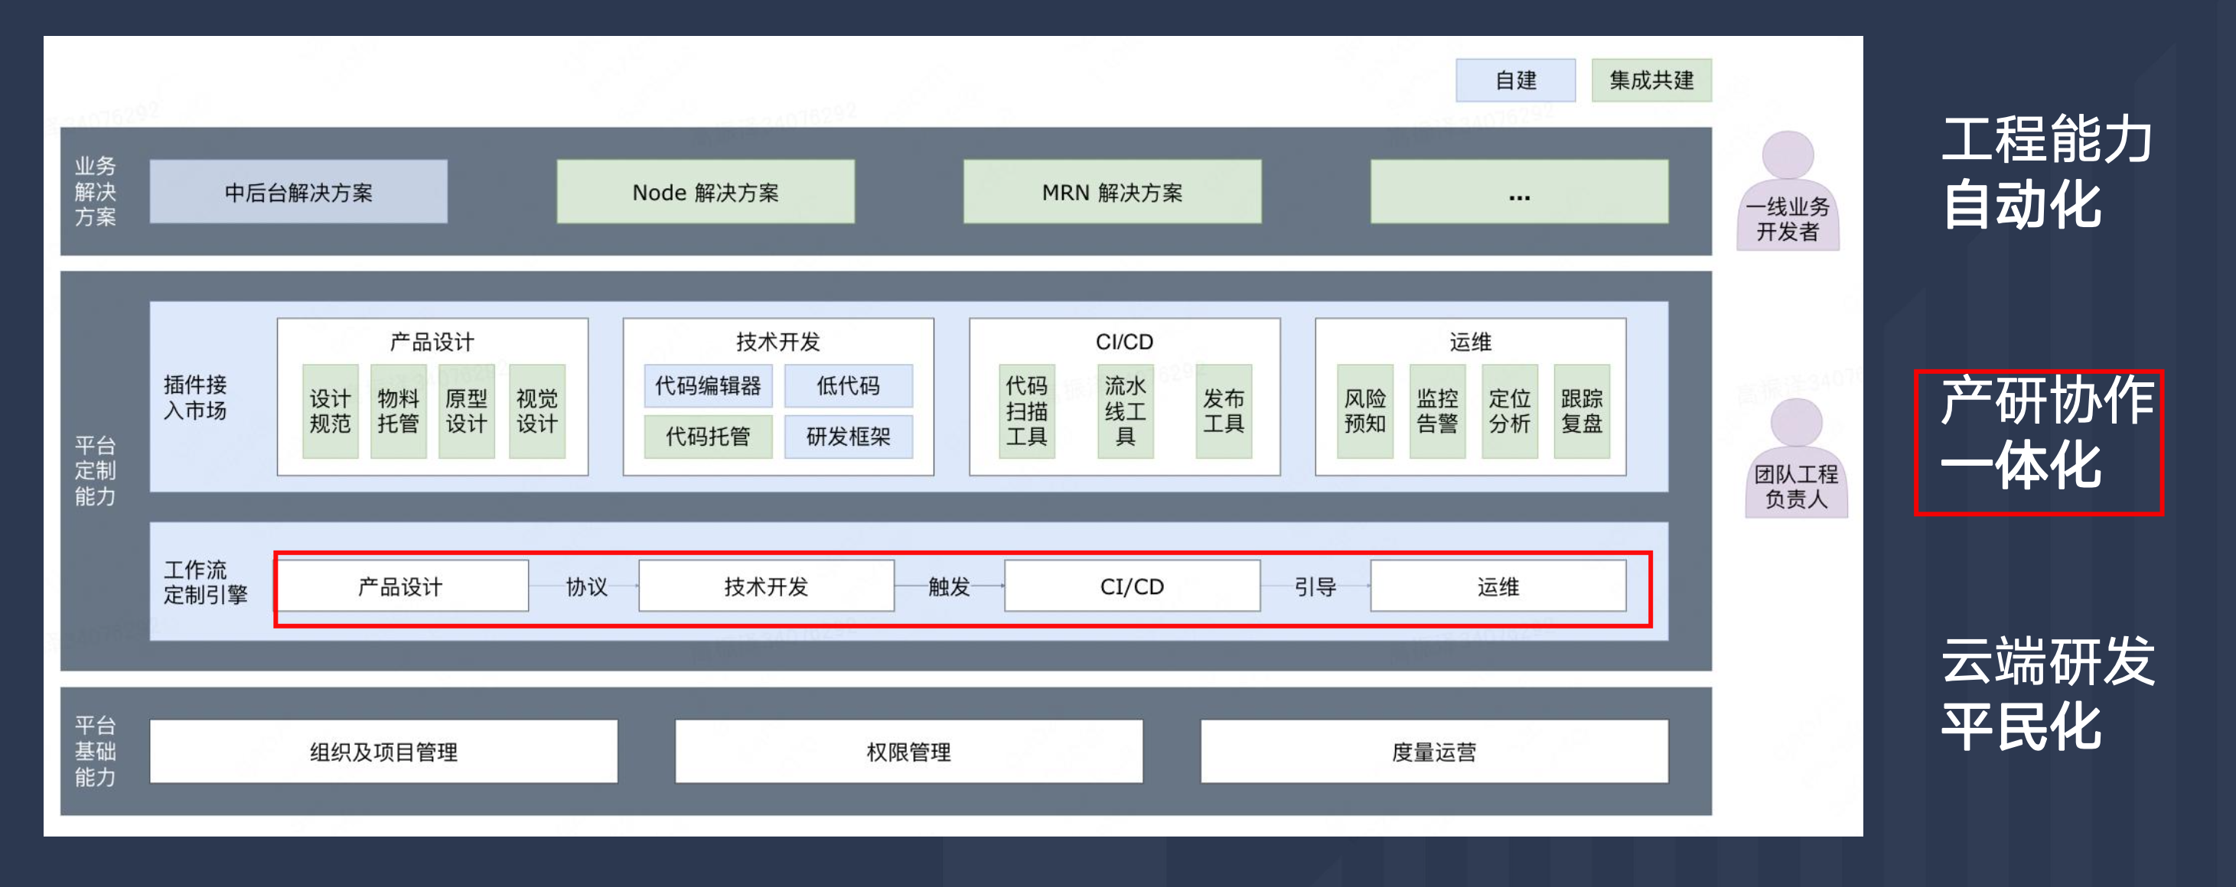Click the 低代码 block

(x=848, y=386)
